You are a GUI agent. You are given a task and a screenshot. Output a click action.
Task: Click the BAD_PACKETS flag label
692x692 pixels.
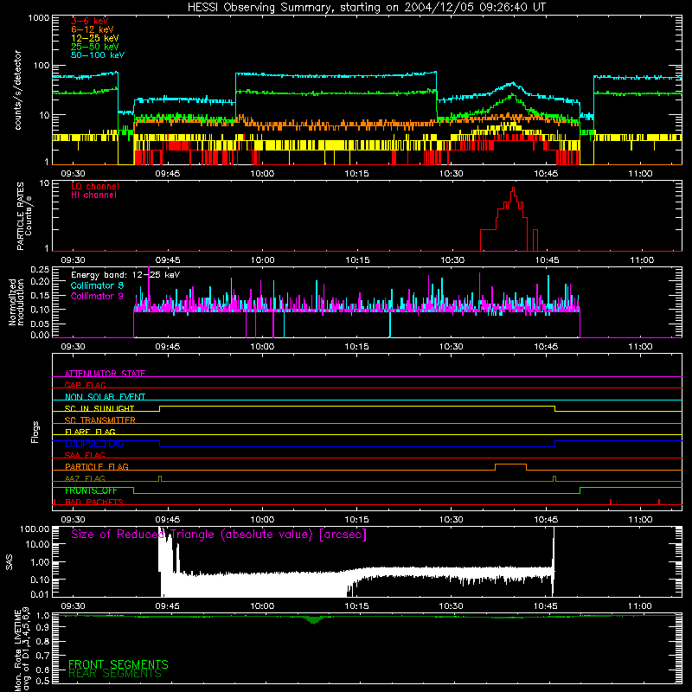tap(94, 502)
